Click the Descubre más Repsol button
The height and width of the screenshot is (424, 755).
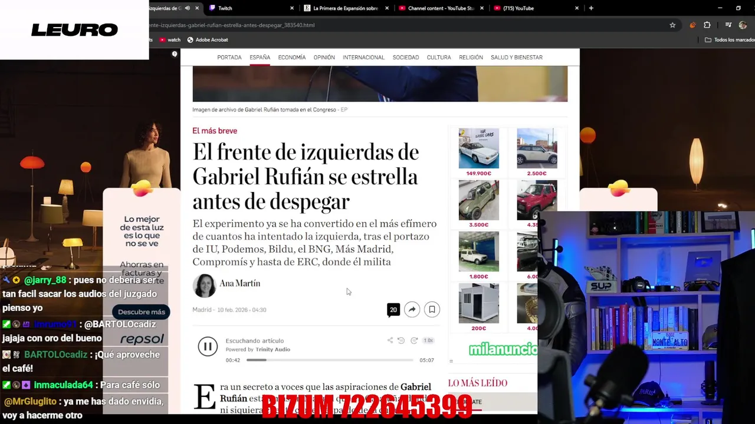142,312
